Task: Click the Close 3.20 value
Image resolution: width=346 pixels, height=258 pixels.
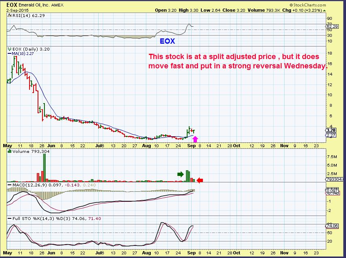Action: click(x=234, y=10)
